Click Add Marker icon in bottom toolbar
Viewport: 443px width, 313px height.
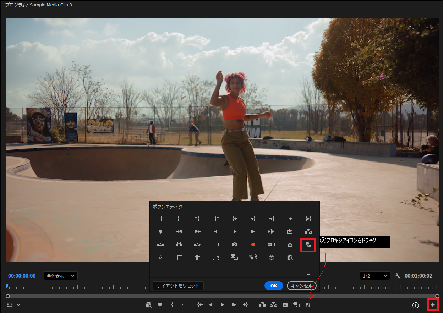tap(160, 305)
